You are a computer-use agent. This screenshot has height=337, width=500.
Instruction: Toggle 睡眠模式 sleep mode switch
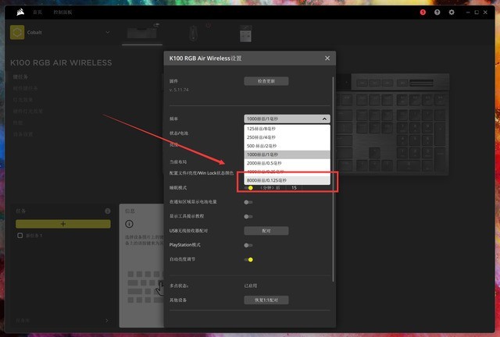coord(248,188)
